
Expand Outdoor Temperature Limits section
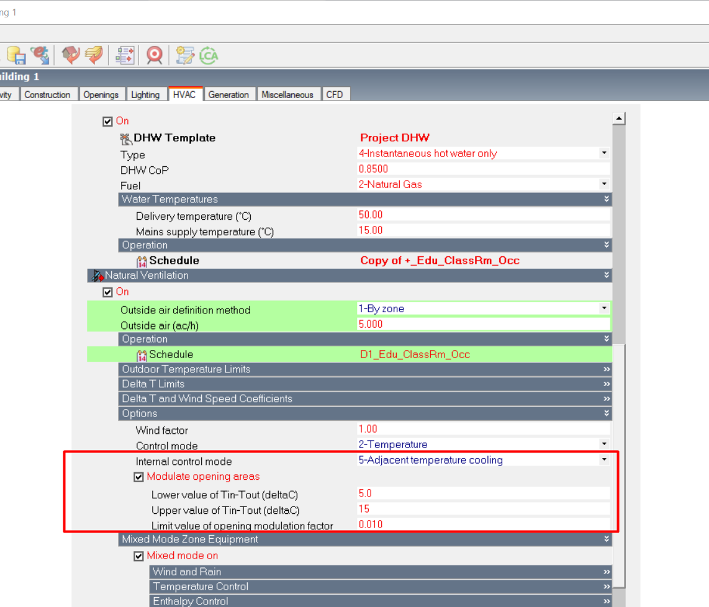365,369
